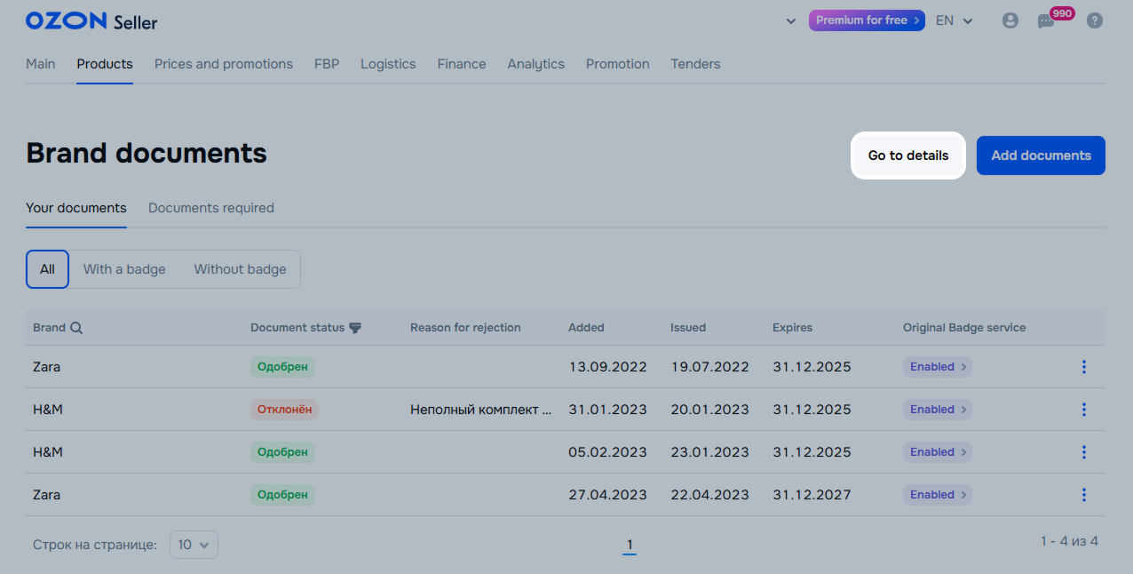The width and height of the screenshot is (1133, 574).
Task: Click the OZON Seller logo
Action: pyautogui.click(x=91, y=20)
